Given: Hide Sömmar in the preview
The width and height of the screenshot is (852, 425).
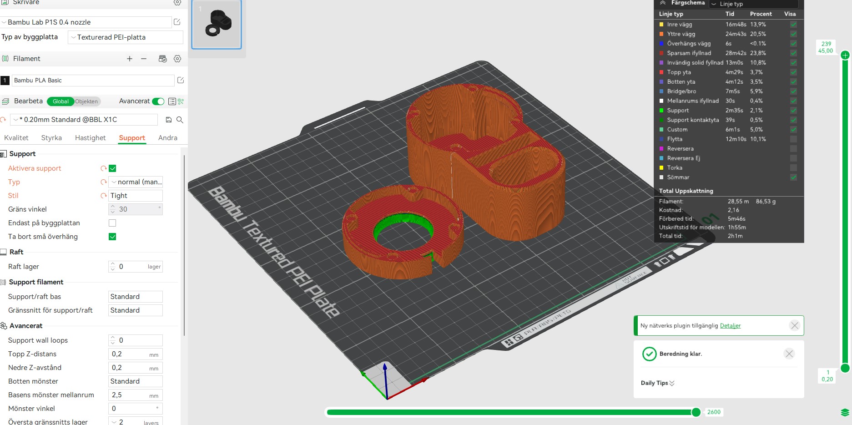Looking at the screenshot, I should 793,177.
